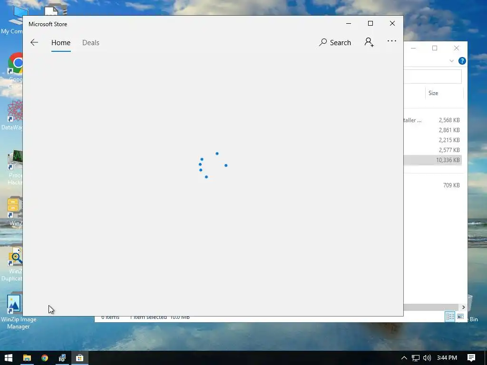Click the horizontal scrollbar right arrow
The width and height of the screenshot is (487, 365).
(x=463, y=307)
